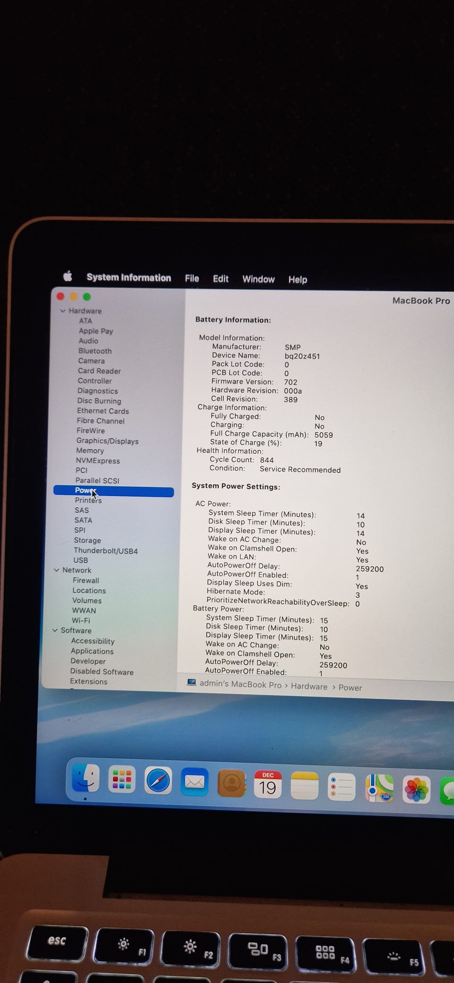Select Extensions under Software
Viewport: 454px width, 983px height.
point(88,681)
